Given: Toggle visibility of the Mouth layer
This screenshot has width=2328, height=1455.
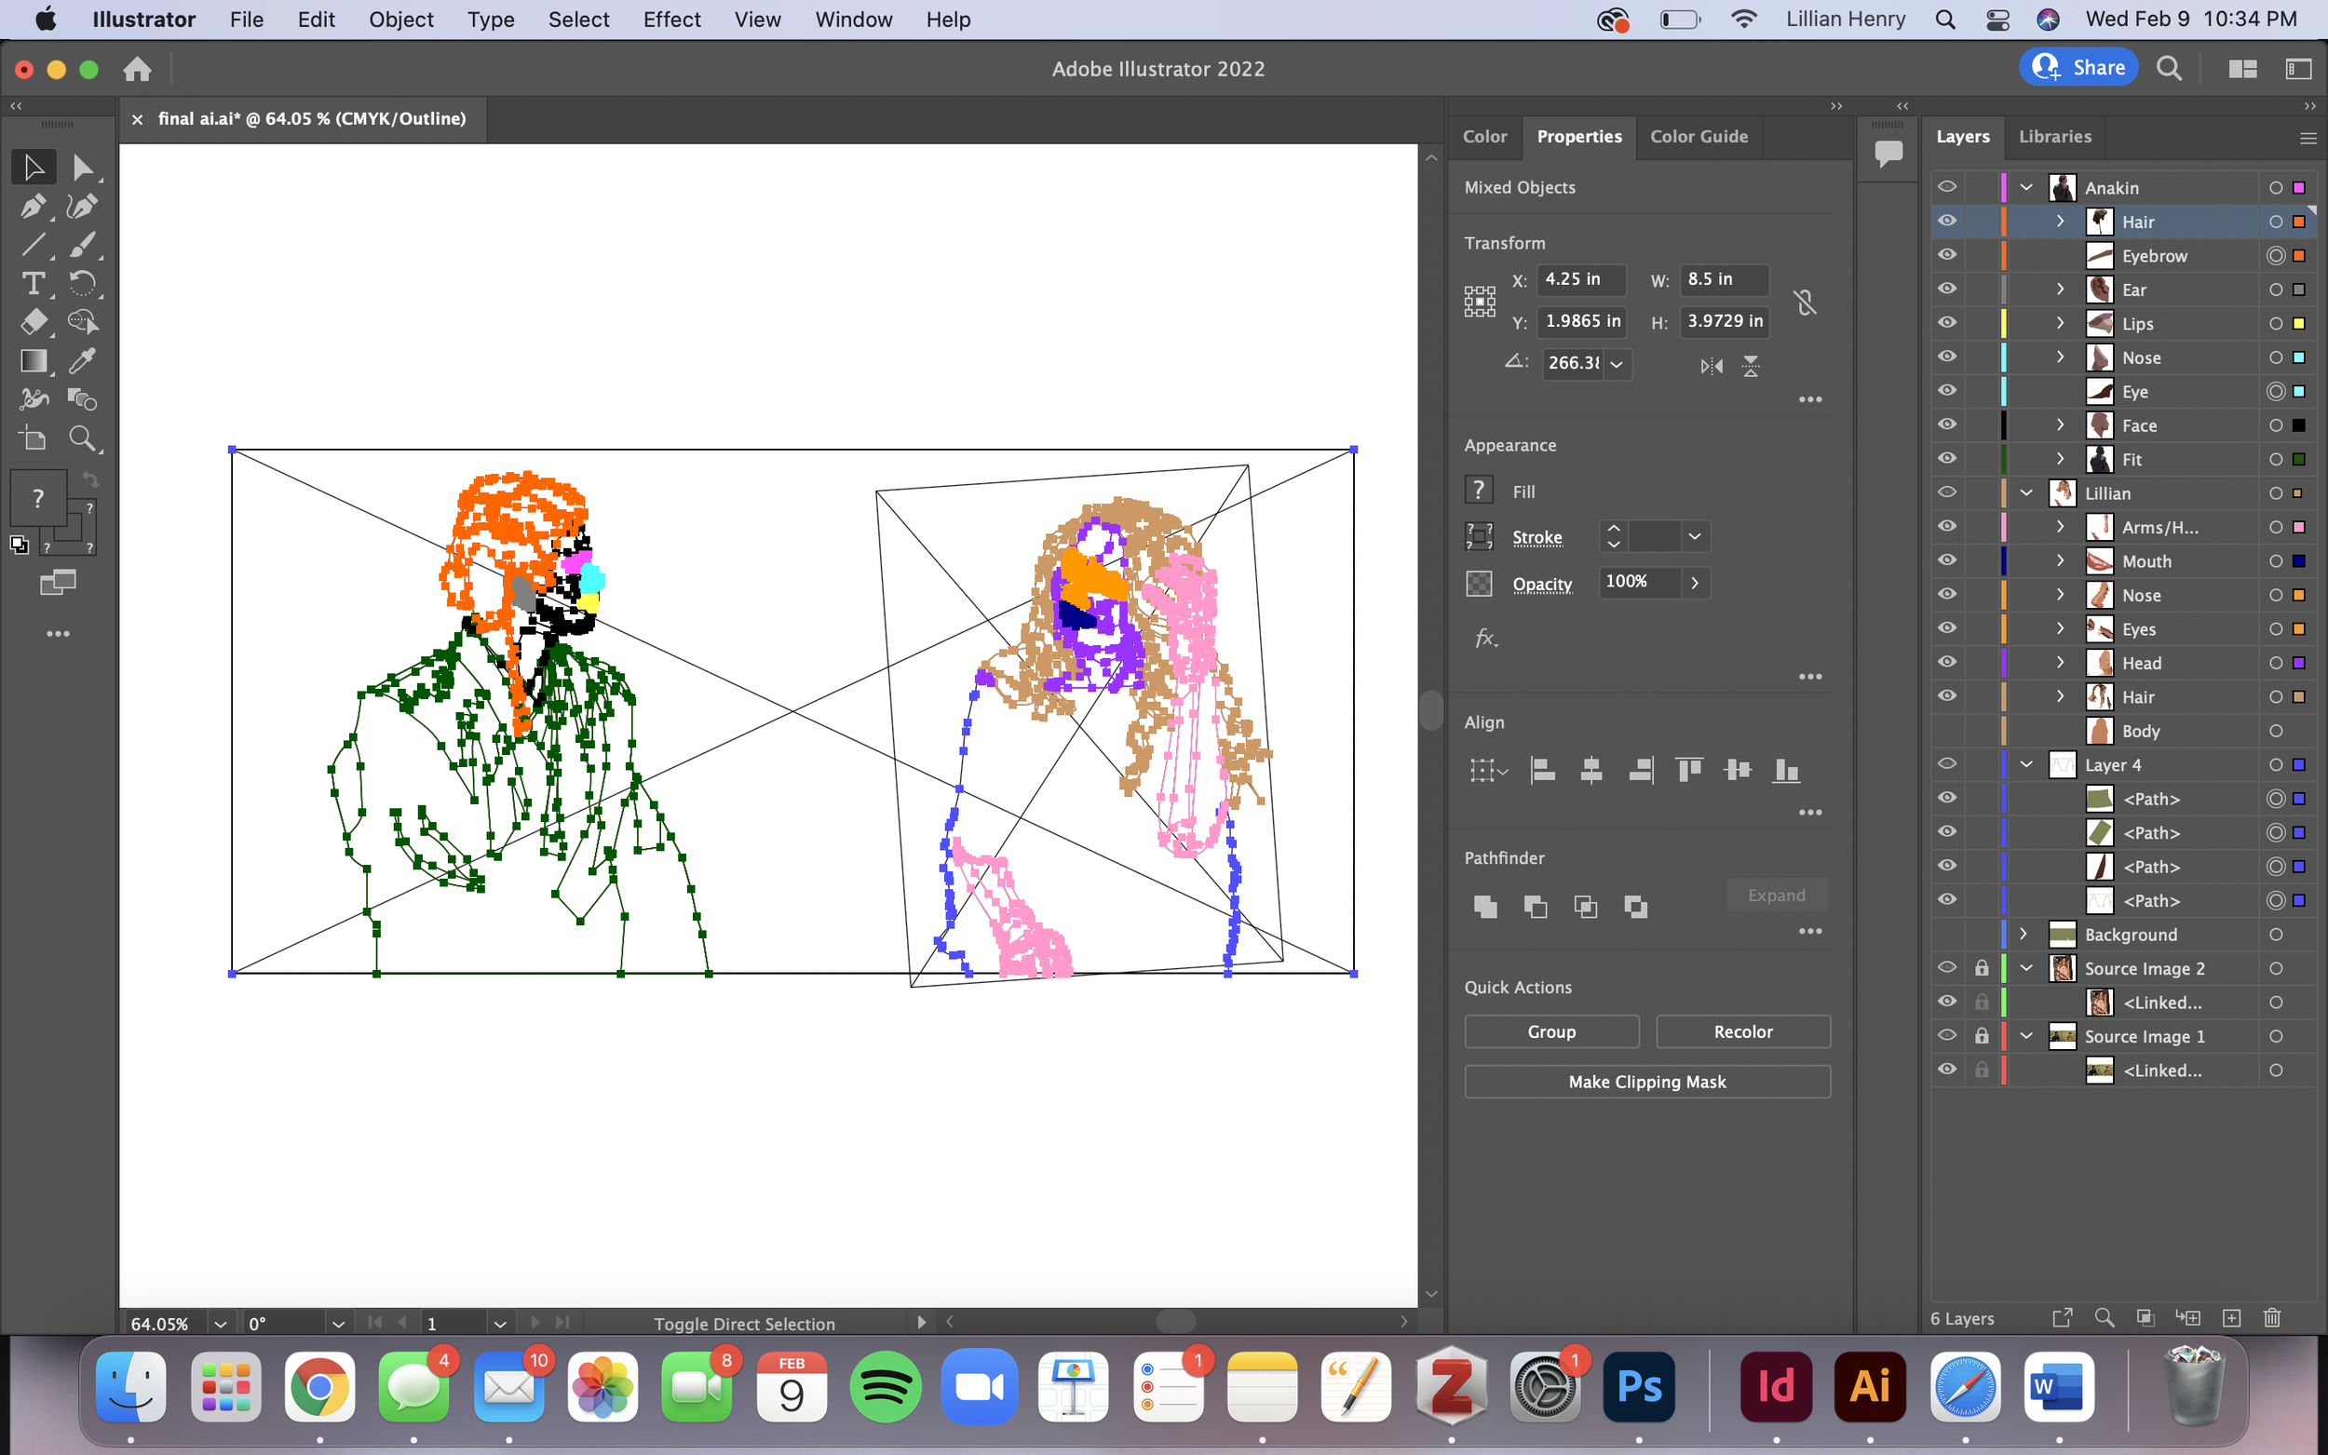Looking at the screenshot, I should [1947, 561].
